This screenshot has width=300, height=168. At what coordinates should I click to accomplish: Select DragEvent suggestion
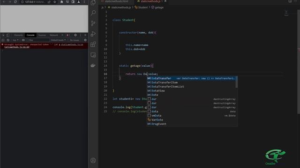tap(191, 124)
